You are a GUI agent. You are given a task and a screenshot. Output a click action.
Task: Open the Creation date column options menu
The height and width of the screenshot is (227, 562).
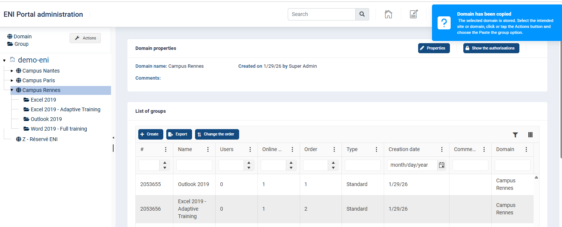point(442,149)
